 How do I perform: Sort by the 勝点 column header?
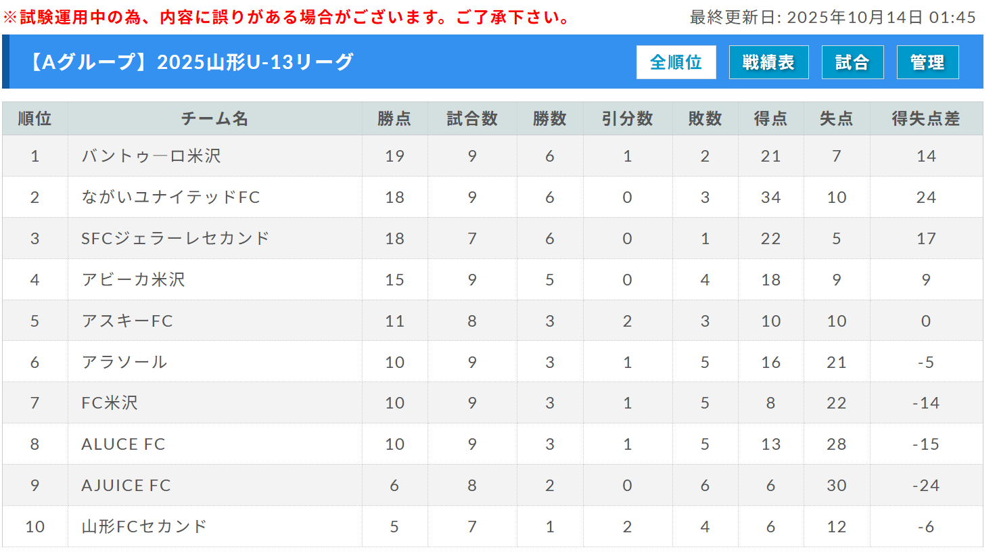pyautogui.click(x=394, y=119)
